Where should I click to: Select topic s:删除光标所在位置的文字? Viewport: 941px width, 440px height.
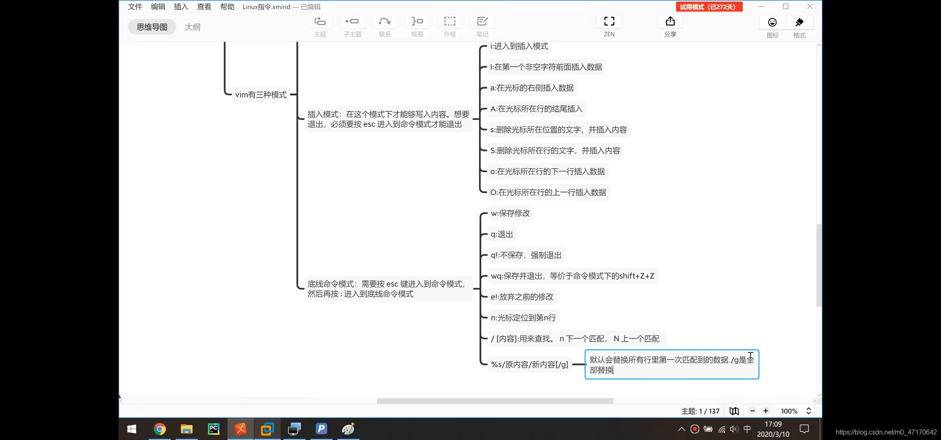pyautogui.click(x=558, y=130)
